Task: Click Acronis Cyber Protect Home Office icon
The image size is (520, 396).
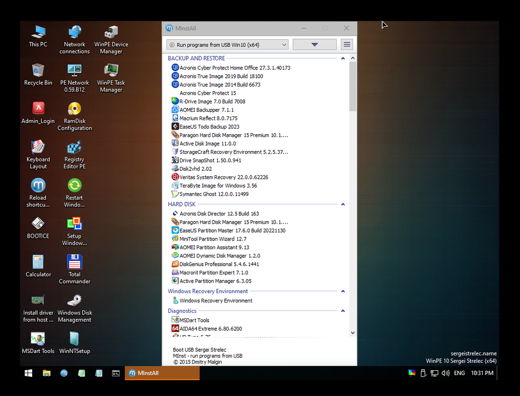Action: click(x=175, y=68)
